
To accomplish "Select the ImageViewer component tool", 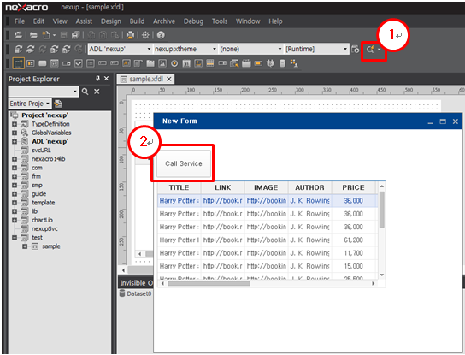I will coord(162,63).
